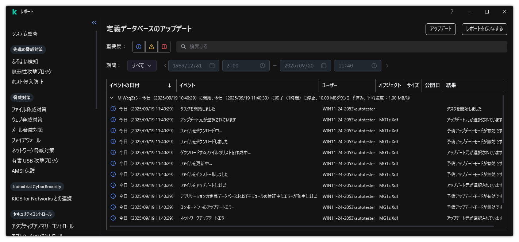The height and width of the screenshot is (242, 519).
Task: Click the アップデート button
Action: click(x=441, y=29)
